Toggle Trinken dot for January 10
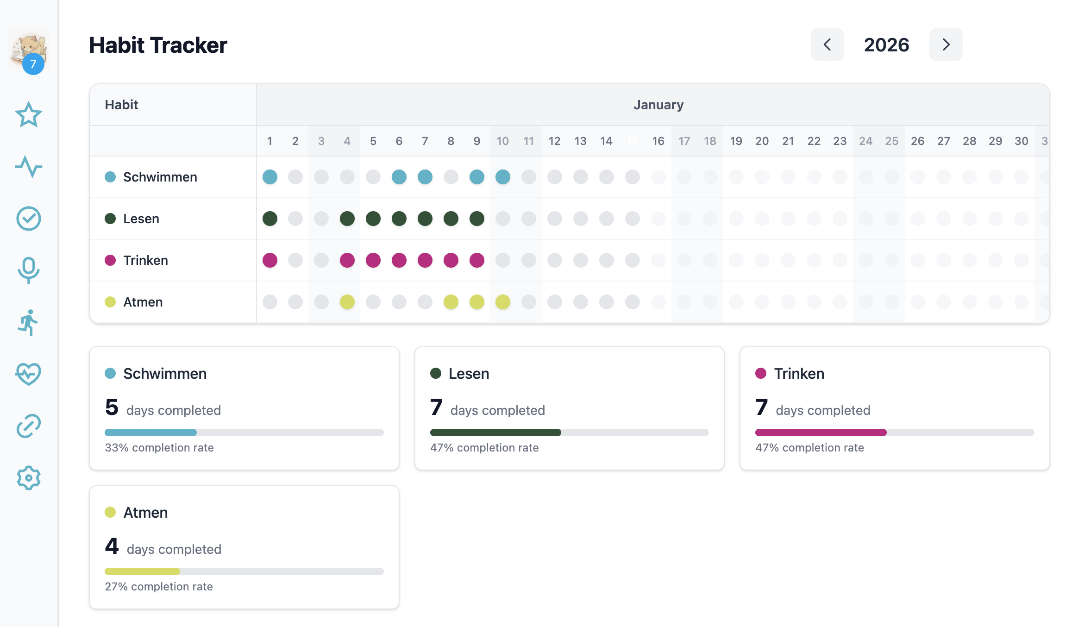 coord(502,260)
